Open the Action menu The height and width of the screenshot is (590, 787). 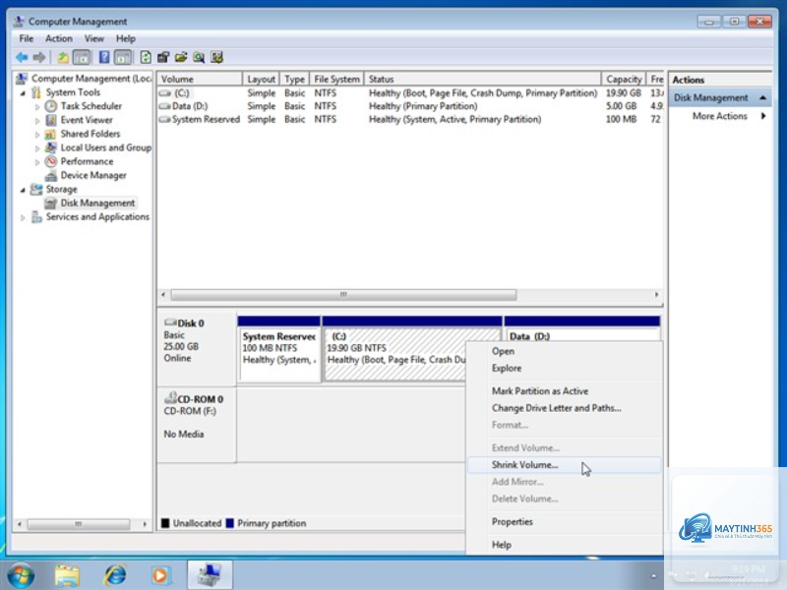[x=59, y=38]
